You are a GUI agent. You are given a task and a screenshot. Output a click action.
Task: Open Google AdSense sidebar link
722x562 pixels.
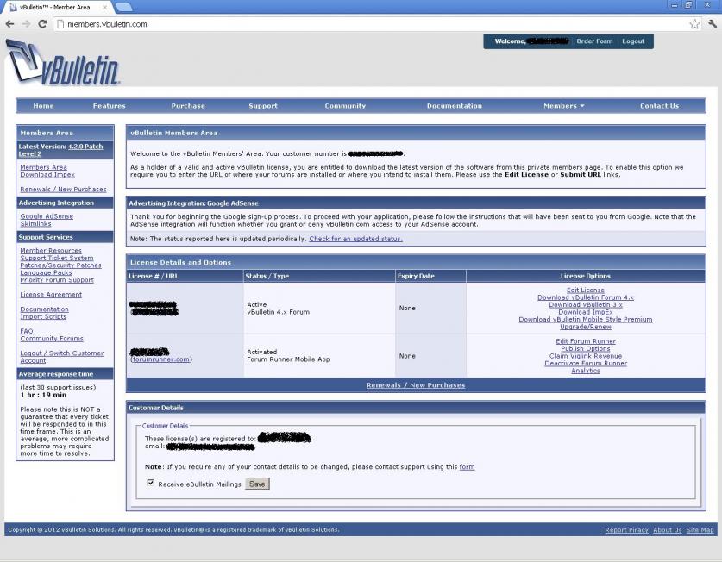pyautogui.click(x=47, y=215)
